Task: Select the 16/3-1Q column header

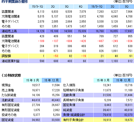Action: (97, 7)
